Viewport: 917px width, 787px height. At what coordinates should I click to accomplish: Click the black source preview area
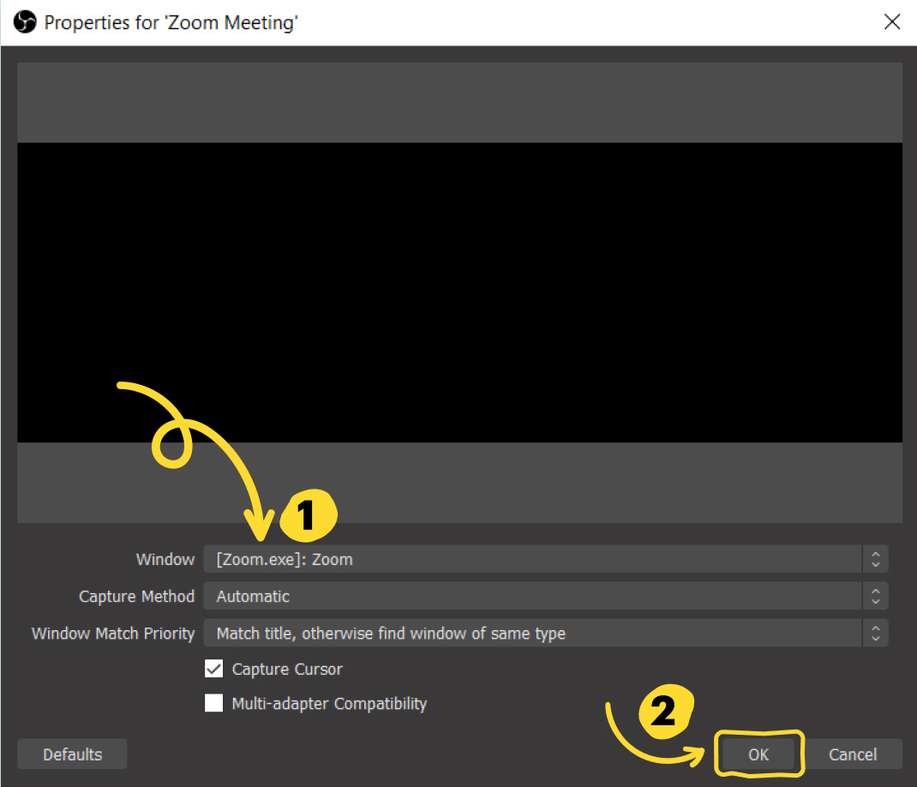click(459, 292)
